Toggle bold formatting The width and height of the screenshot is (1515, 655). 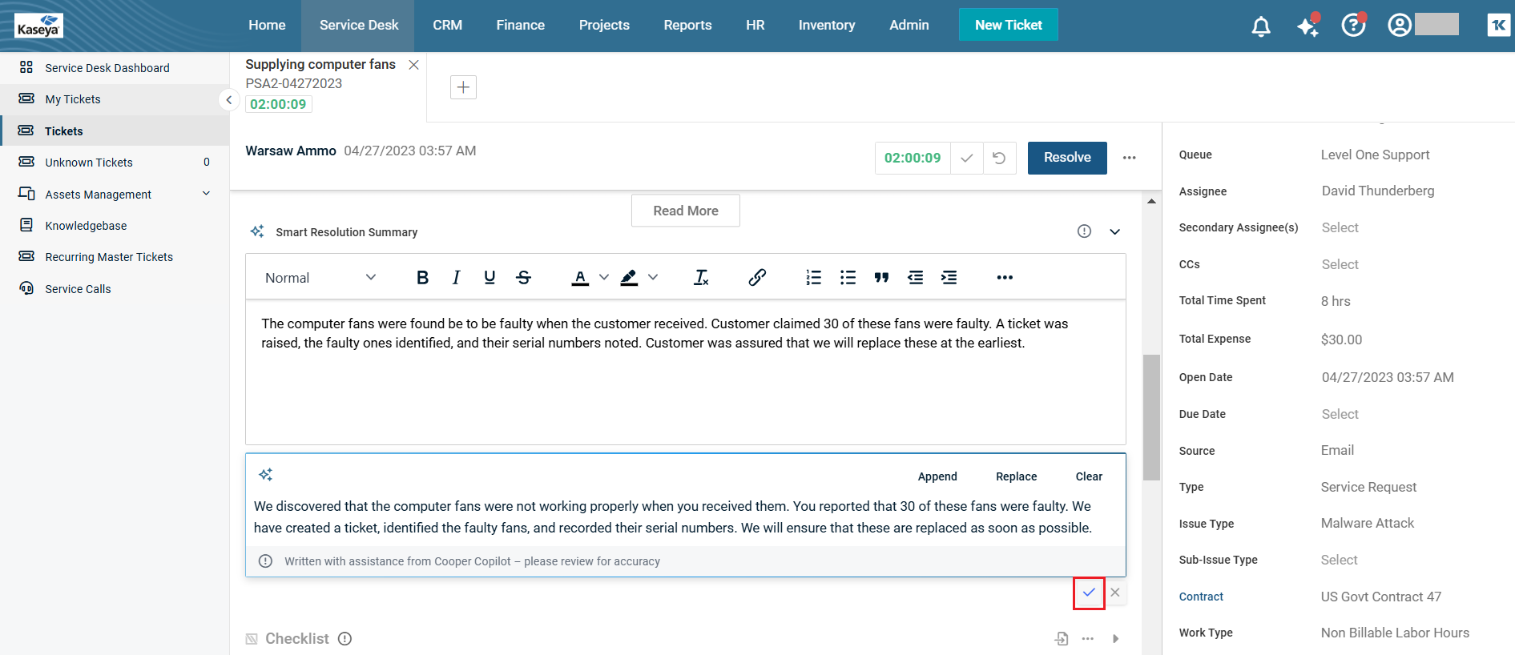[422, 277]
